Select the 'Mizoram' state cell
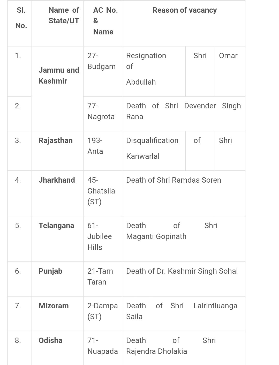Image resolution: width=279 pixels, height=365 pixels. pos(54,306)
